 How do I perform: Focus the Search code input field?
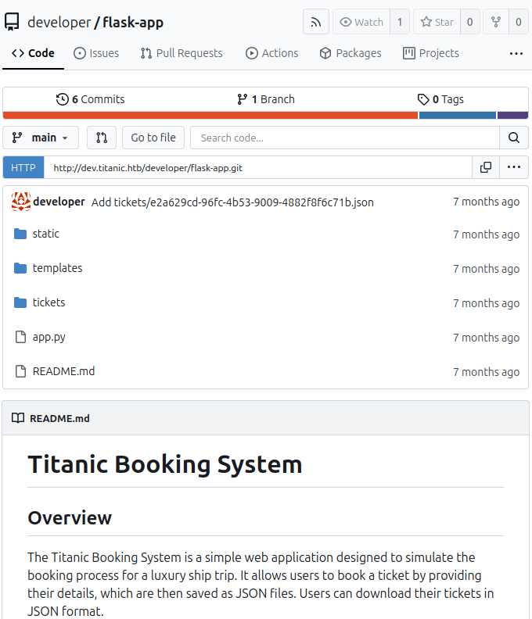344,138
